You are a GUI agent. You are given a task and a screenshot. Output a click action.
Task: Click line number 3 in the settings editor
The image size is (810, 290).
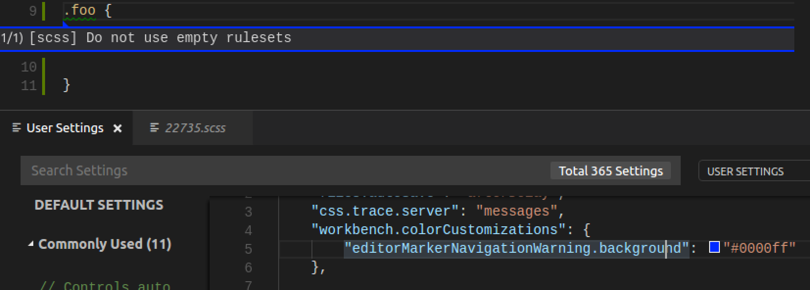[248, 212]
